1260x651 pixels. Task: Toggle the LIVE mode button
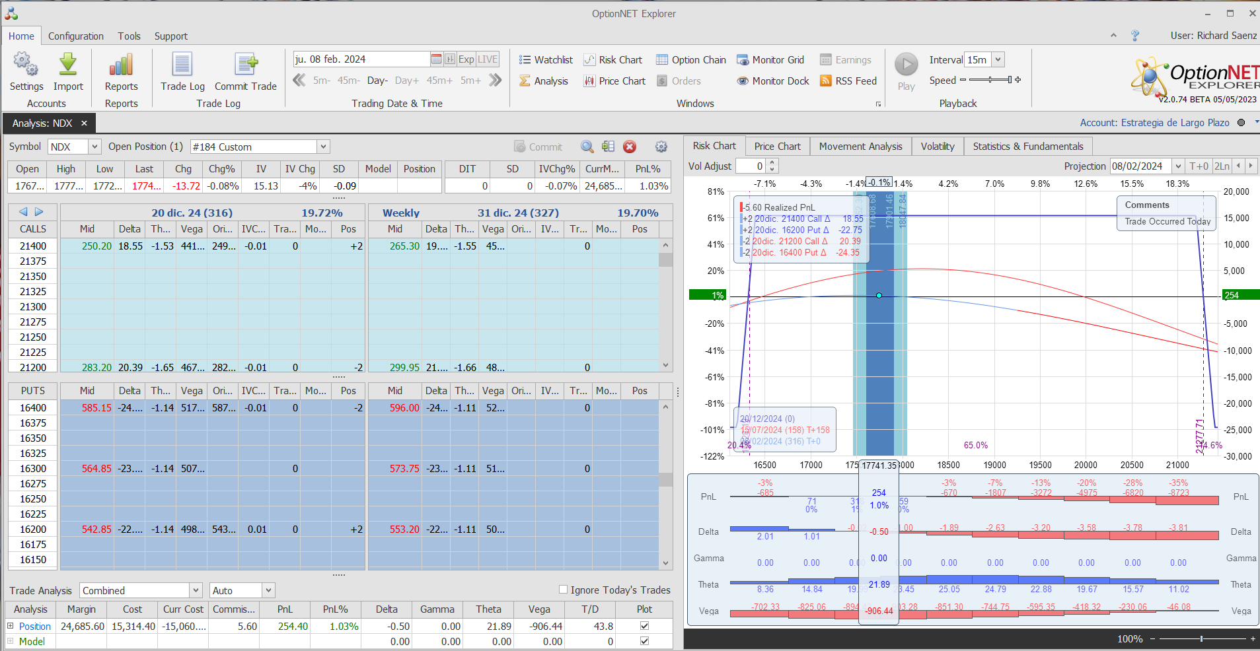[488, 59]
